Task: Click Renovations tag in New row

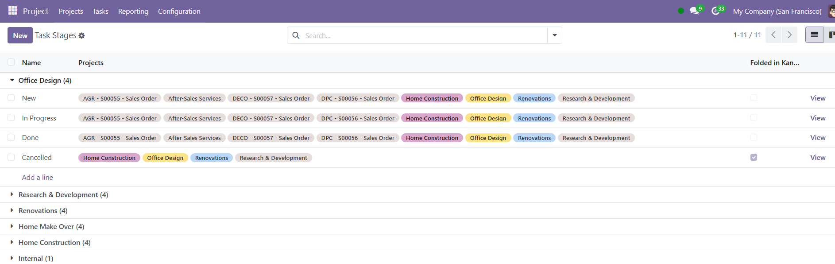Action: 534,98
